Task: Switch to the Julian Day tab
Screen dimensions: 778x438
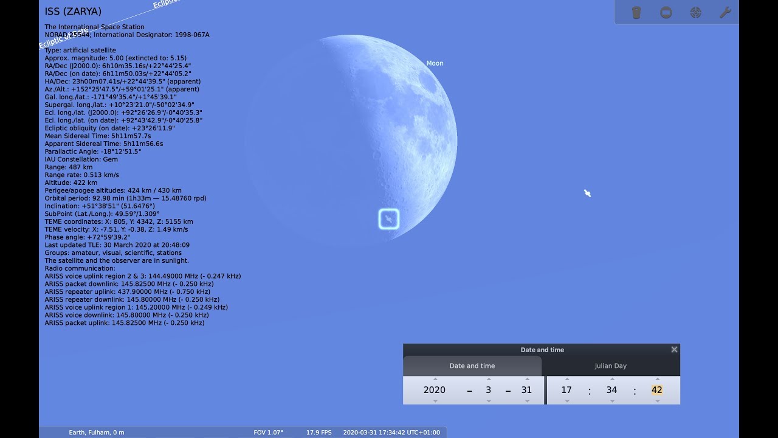Action: (x=611, y=366)
